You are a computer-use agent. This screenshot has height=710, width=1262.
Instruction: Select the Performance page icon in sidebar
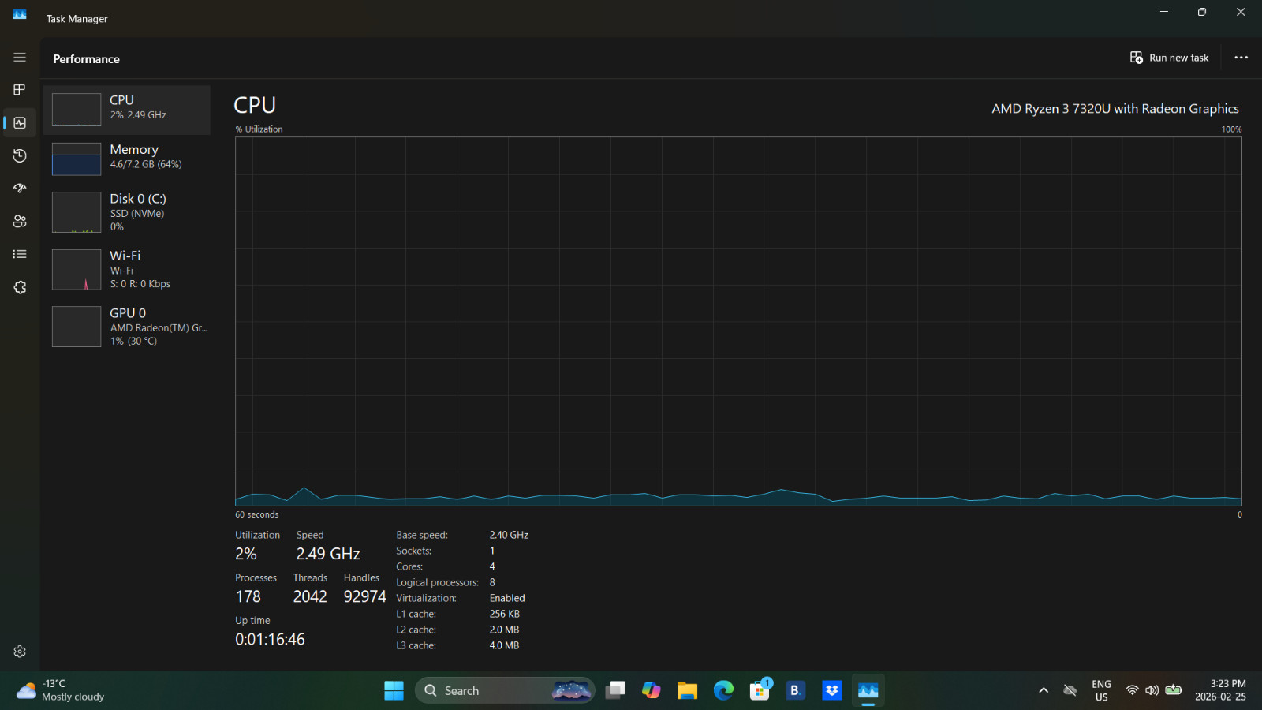coord(20,123)
